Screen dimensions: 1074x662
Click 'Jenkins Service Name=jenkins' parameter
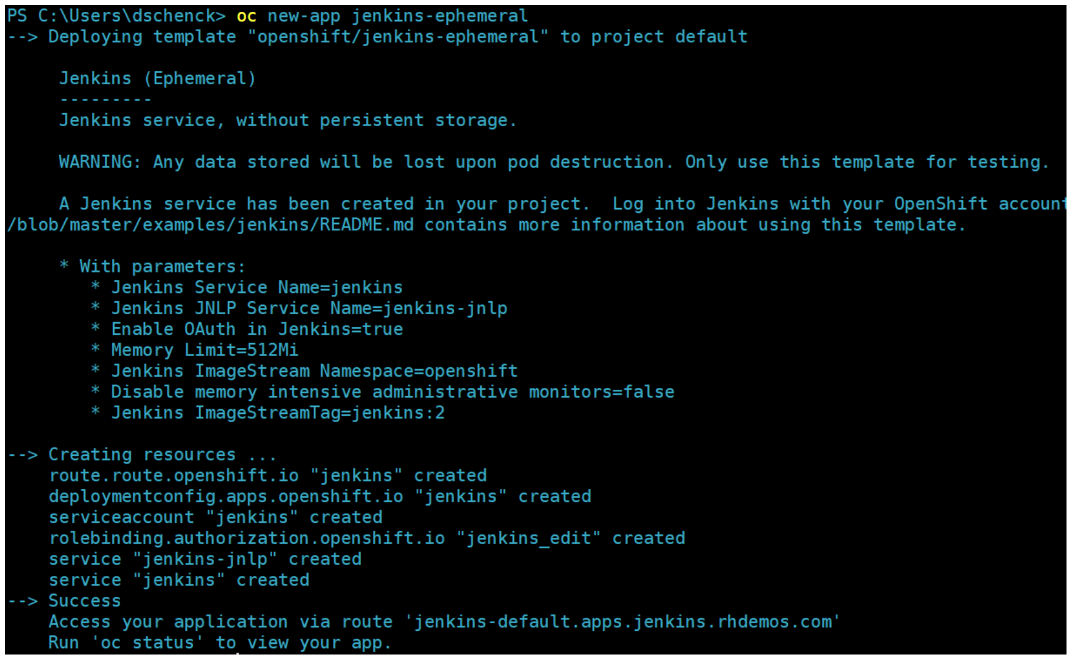[257, 288]
